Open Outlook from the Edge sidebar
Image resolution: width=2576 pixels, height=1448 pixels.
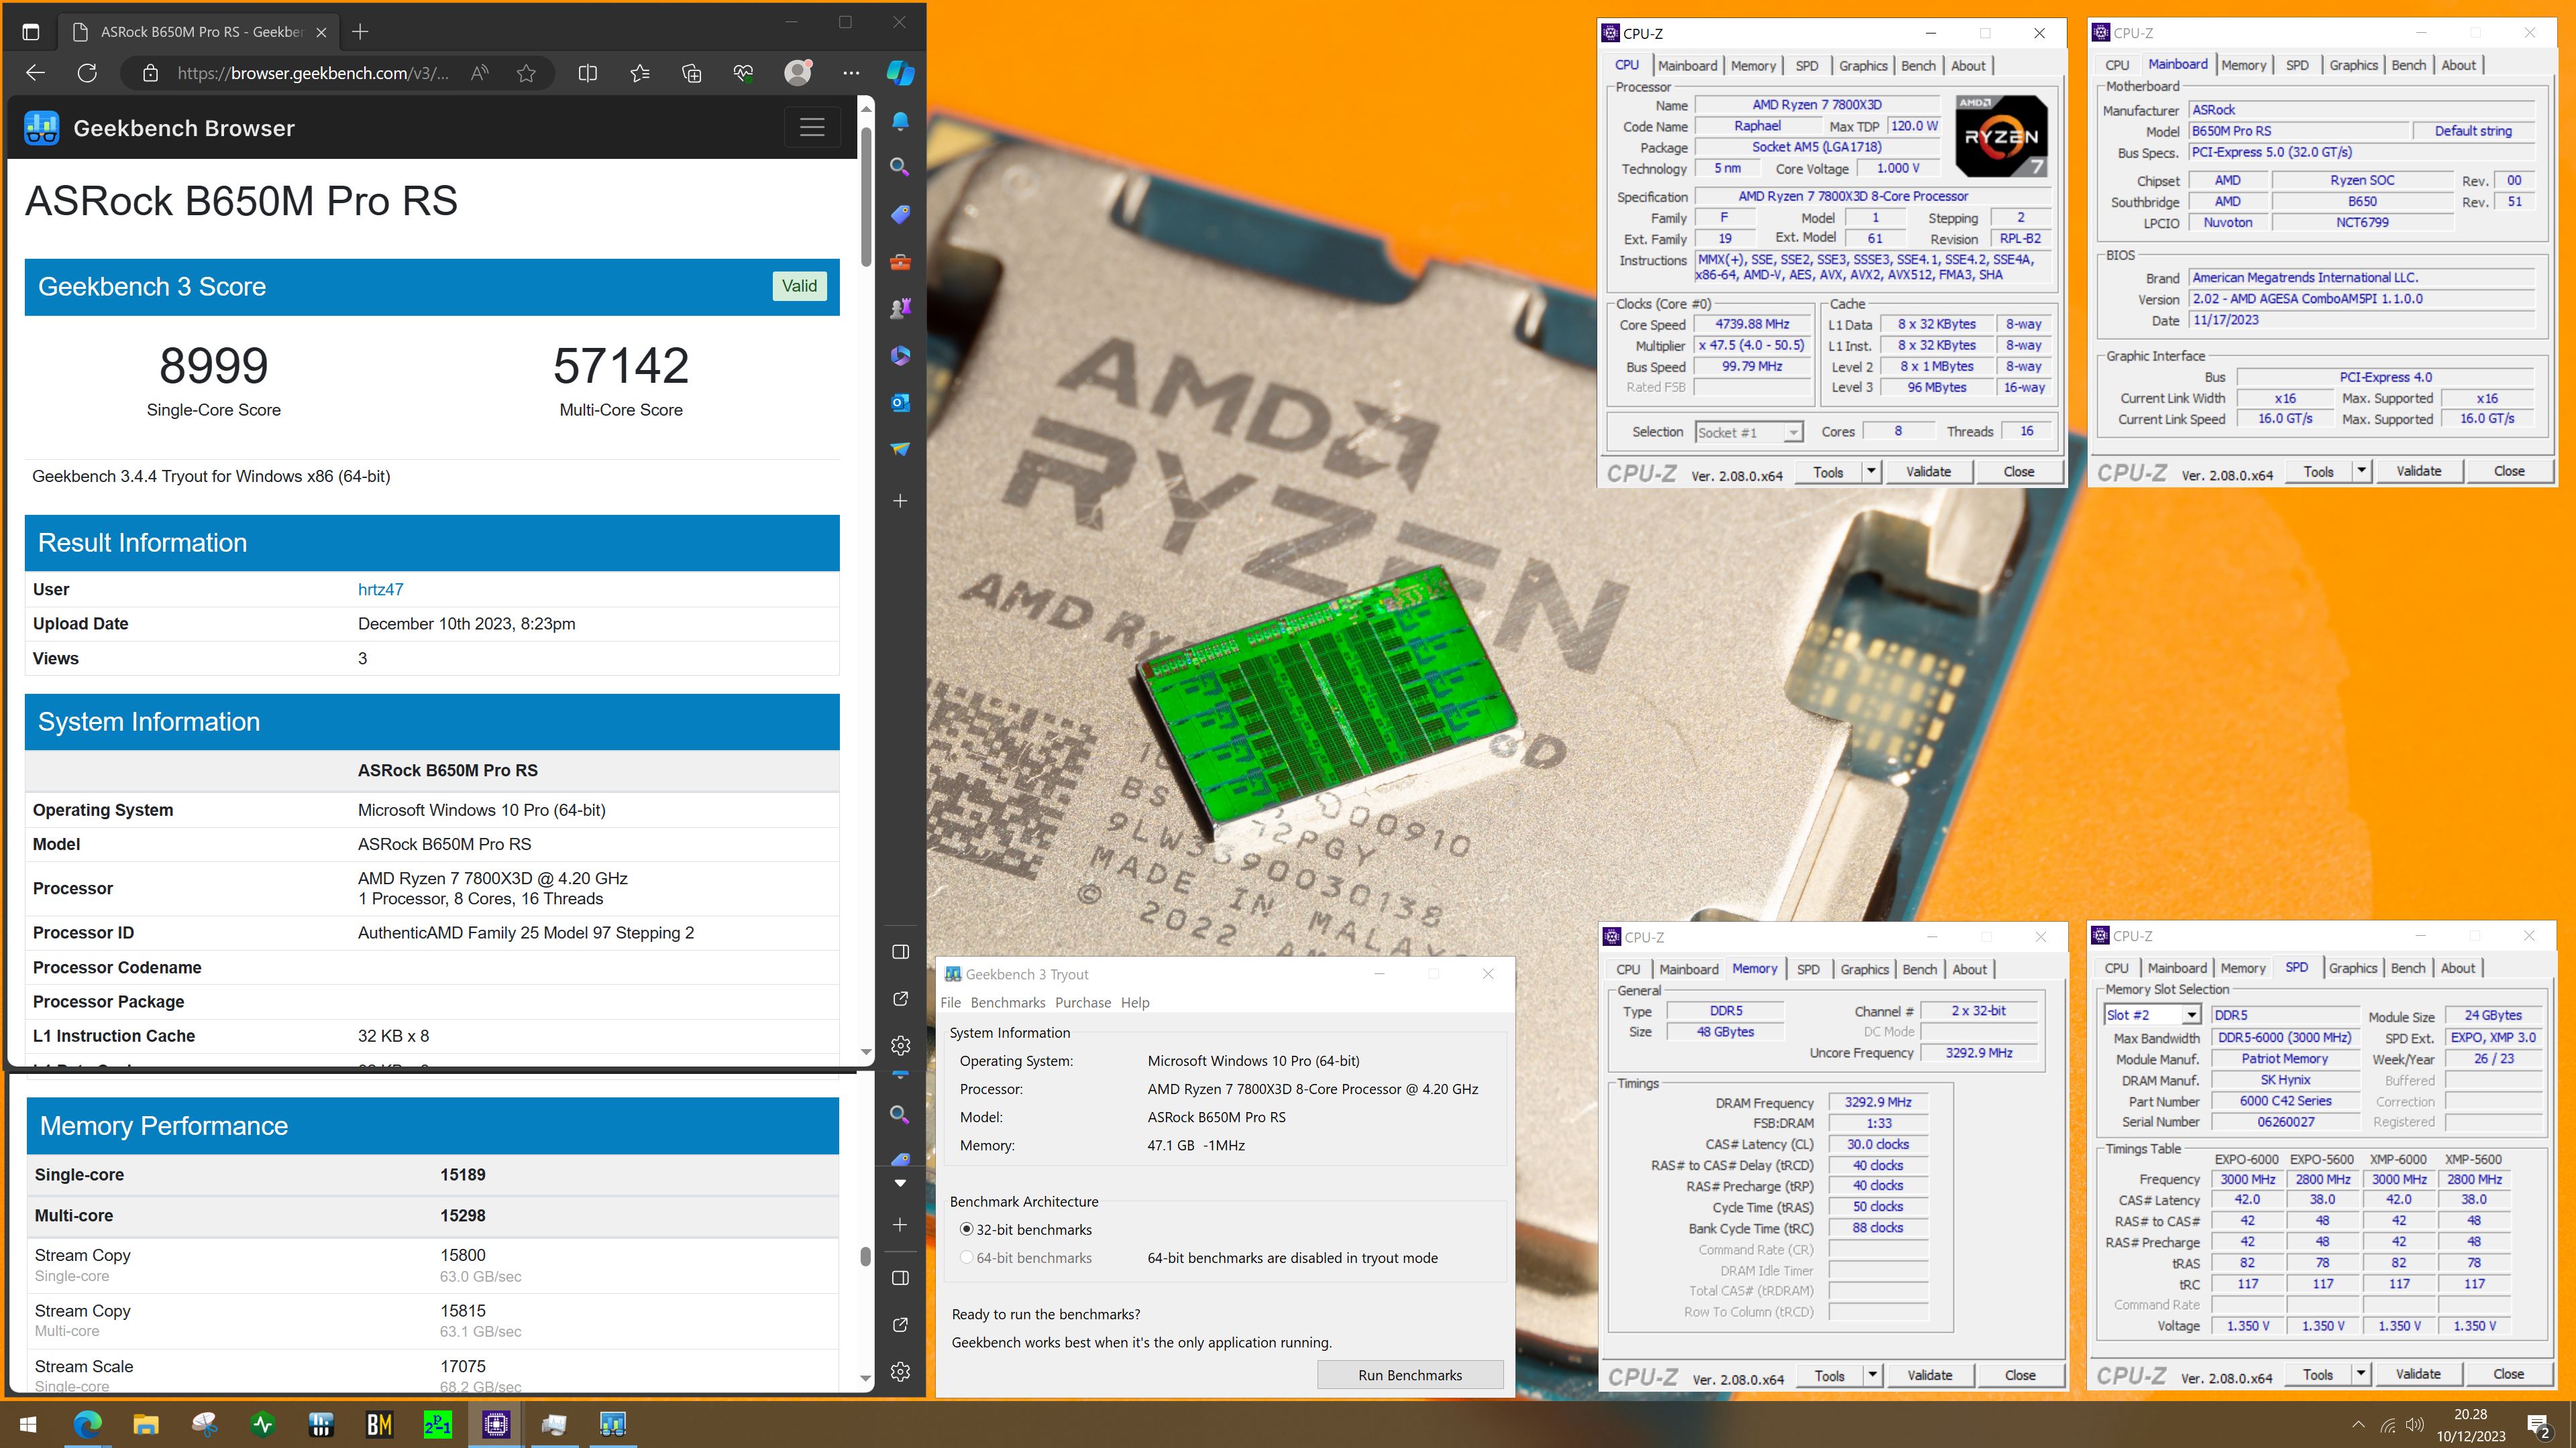(x=900, y=402)
